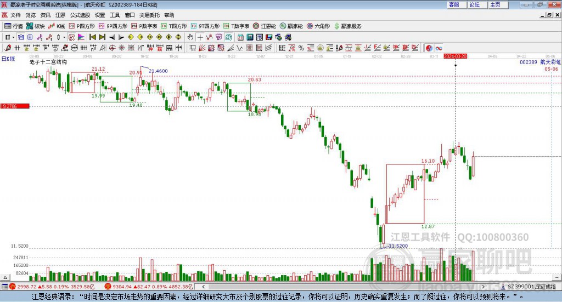Click the 论坛 forum button
562x302 pixels.
click(477, 4)
